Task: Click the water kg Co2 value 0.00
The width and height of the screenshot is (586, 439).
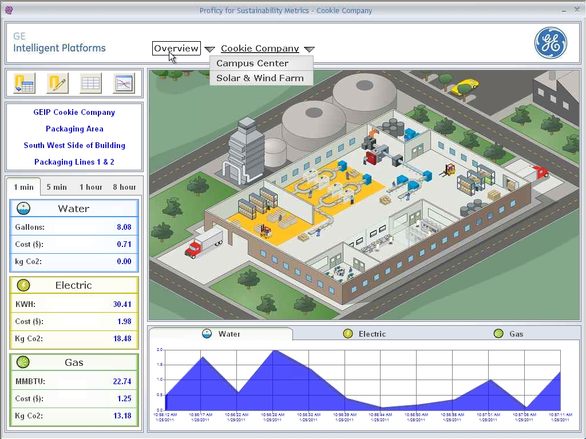Action: click(124, 261)
